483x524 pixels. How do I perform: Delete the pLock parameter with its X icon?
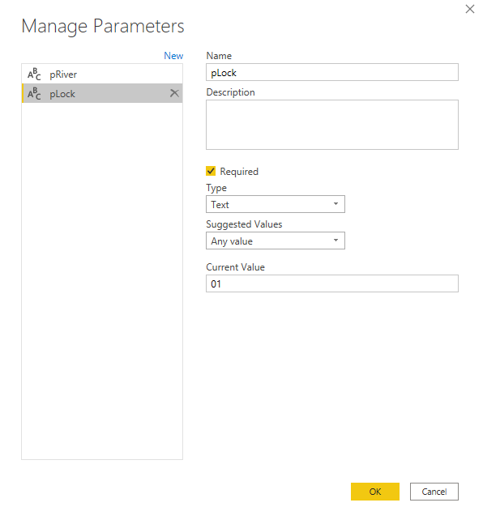coord(174,93)
